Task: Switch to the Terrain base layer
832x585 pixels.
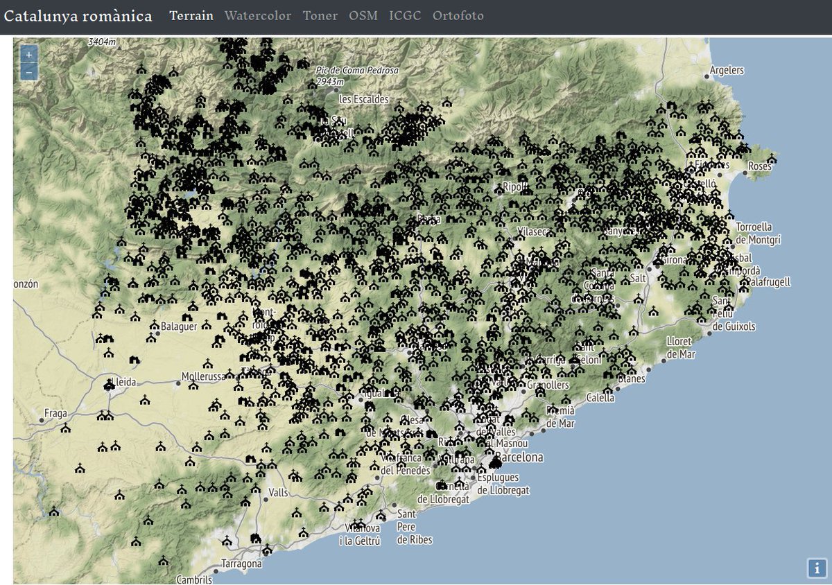Action: (191, 16)
